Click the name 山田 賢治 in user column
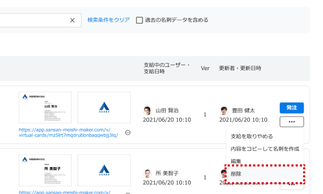 pyautogui.click(x=167, y=110)
